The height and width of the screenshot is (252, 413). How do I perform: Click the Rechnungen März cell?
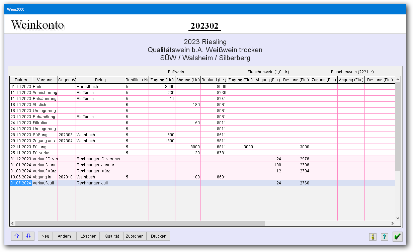(x=100, y=171)
